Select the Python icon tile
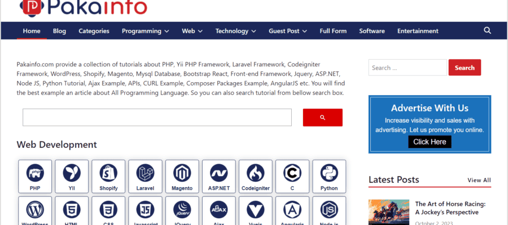This screenshot has height=225, width=508. click(x=329, y=177)
